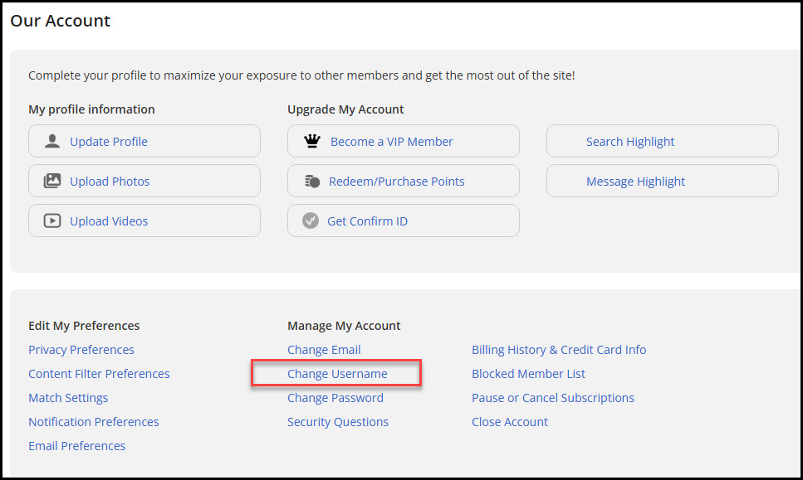Click the crown icon for VIP Member
This screenshot has width=803, height=480.
312,141
